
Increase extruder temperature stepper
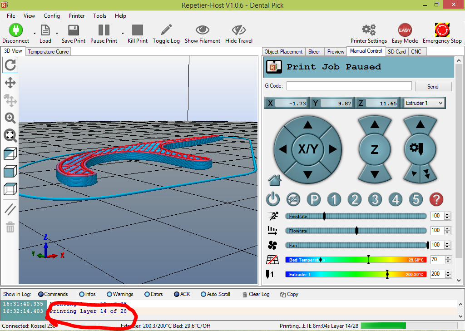coord(448,272)
